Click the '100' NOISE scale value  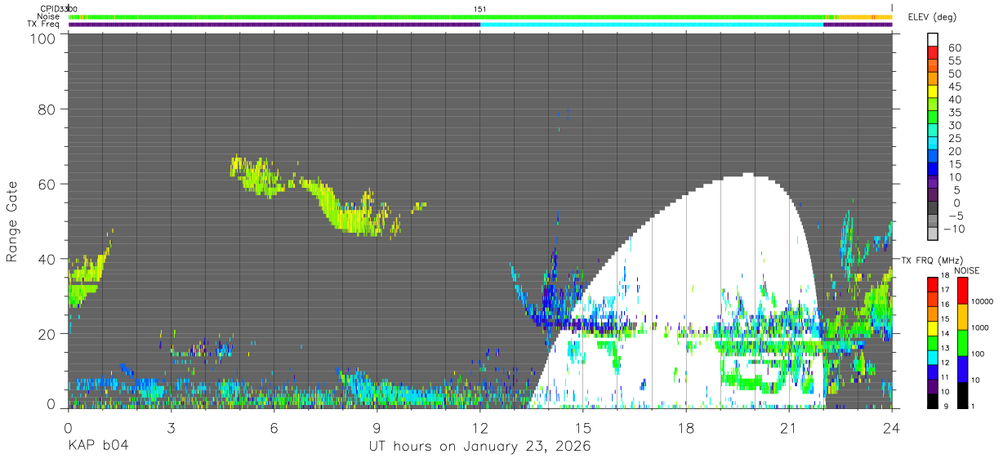point(978,354)
